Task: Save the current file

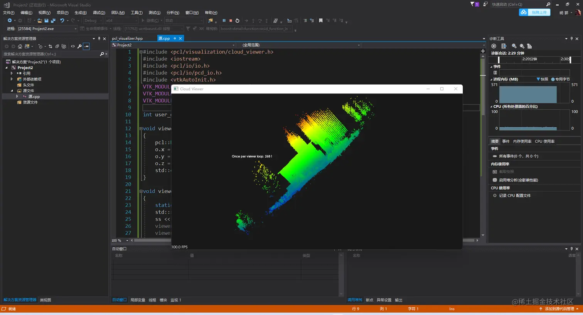Action: (46, 20)
